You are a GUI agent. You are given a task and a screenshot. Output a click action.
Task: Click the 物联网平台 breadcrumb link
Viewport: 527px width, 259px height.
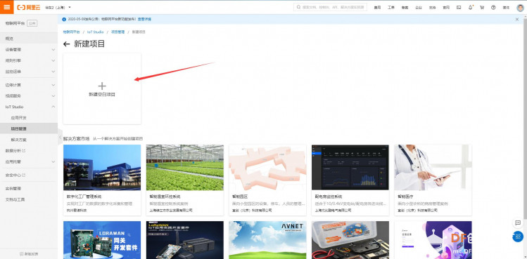pyautogui.click(x=71, y=32)
